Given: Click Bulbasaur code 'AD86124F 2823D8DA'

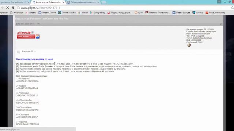Looking at the screenshot, I should coord(27,81).
